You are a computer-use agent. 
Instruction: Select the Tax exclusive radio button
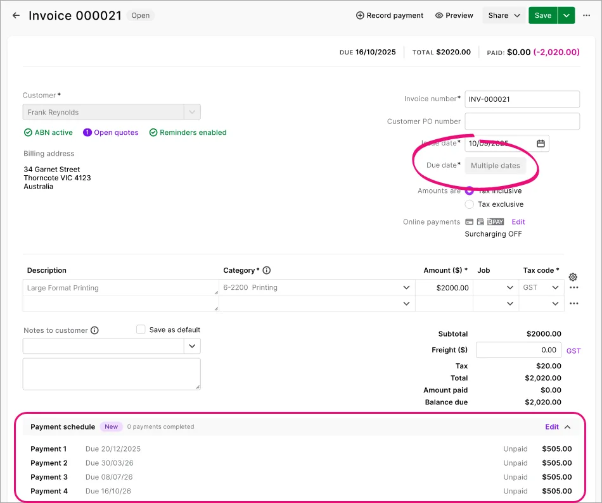pos(469,204)
